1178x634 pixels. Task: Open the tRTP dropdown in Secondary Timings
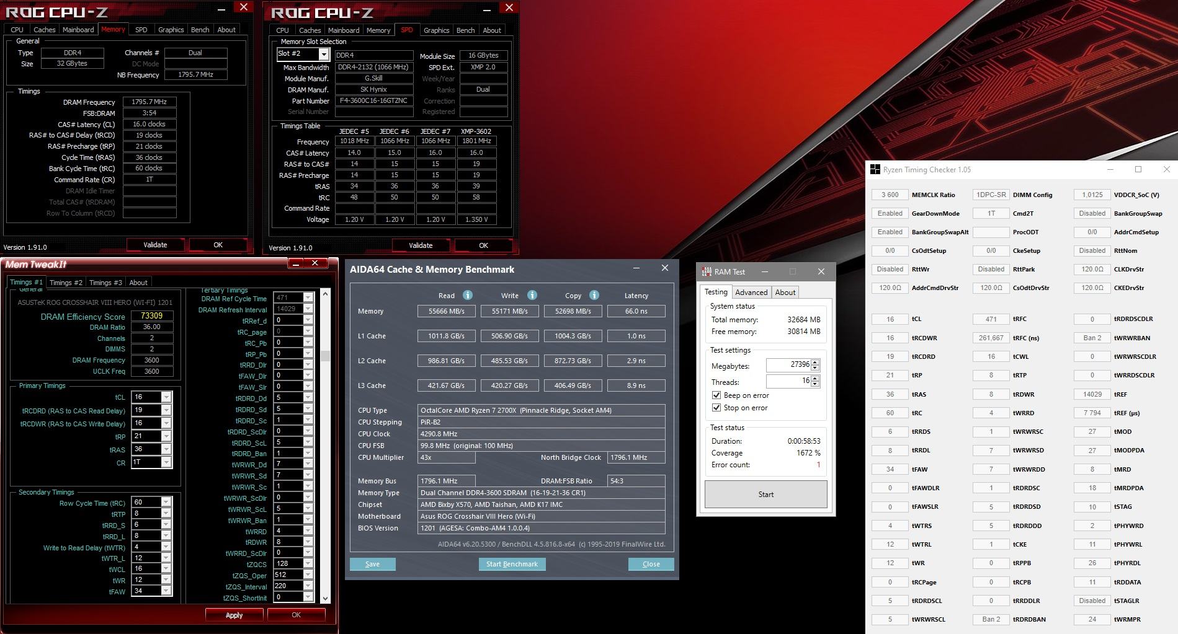pyautogui.click(x=166, y=513)
